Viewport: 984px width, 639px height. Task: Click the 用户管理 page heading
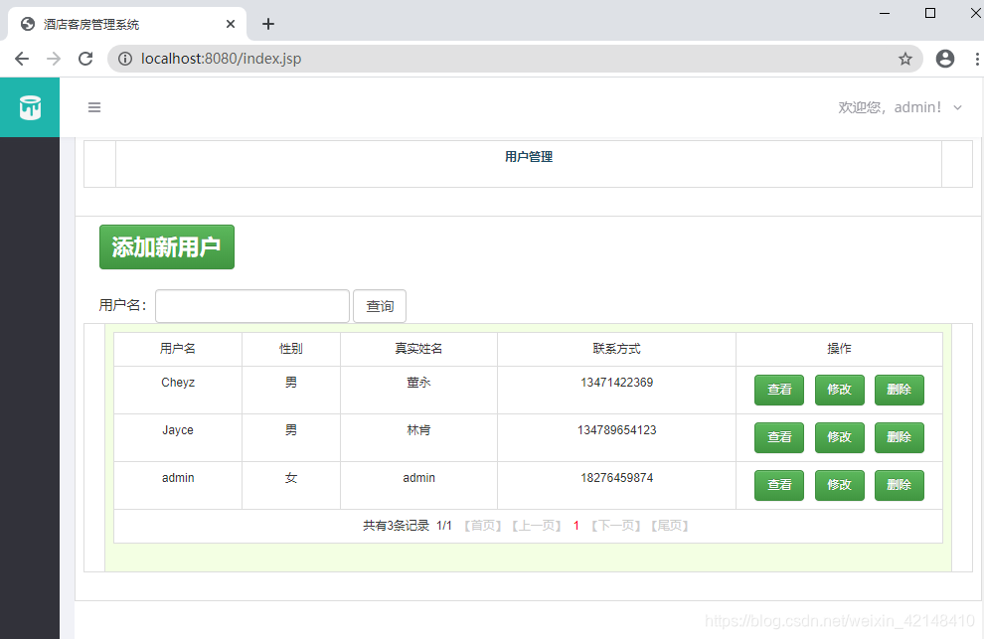[x=529, y=157]
